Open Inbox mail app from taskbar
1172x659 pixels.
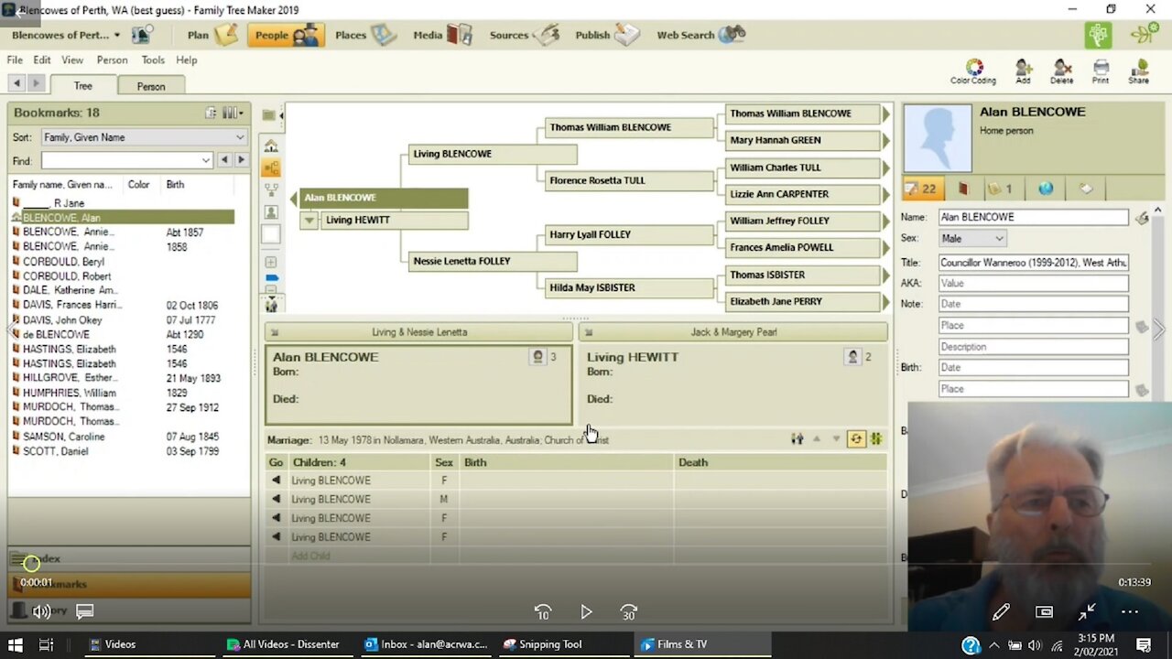(x=426, y=644)
